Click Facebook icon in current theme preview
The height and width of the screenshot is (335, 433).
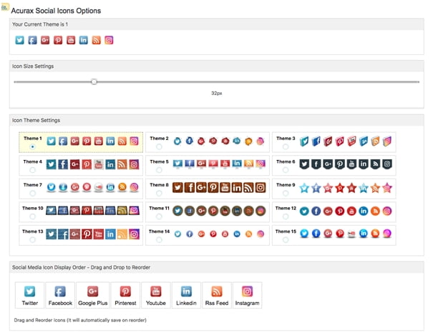click(x=32, y=40)
